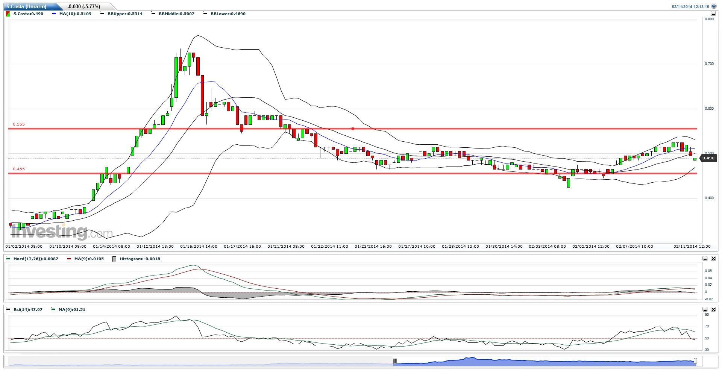Click the BBMiddle legend color marker
Screen dimensions: 722x371
pos(153,14)
